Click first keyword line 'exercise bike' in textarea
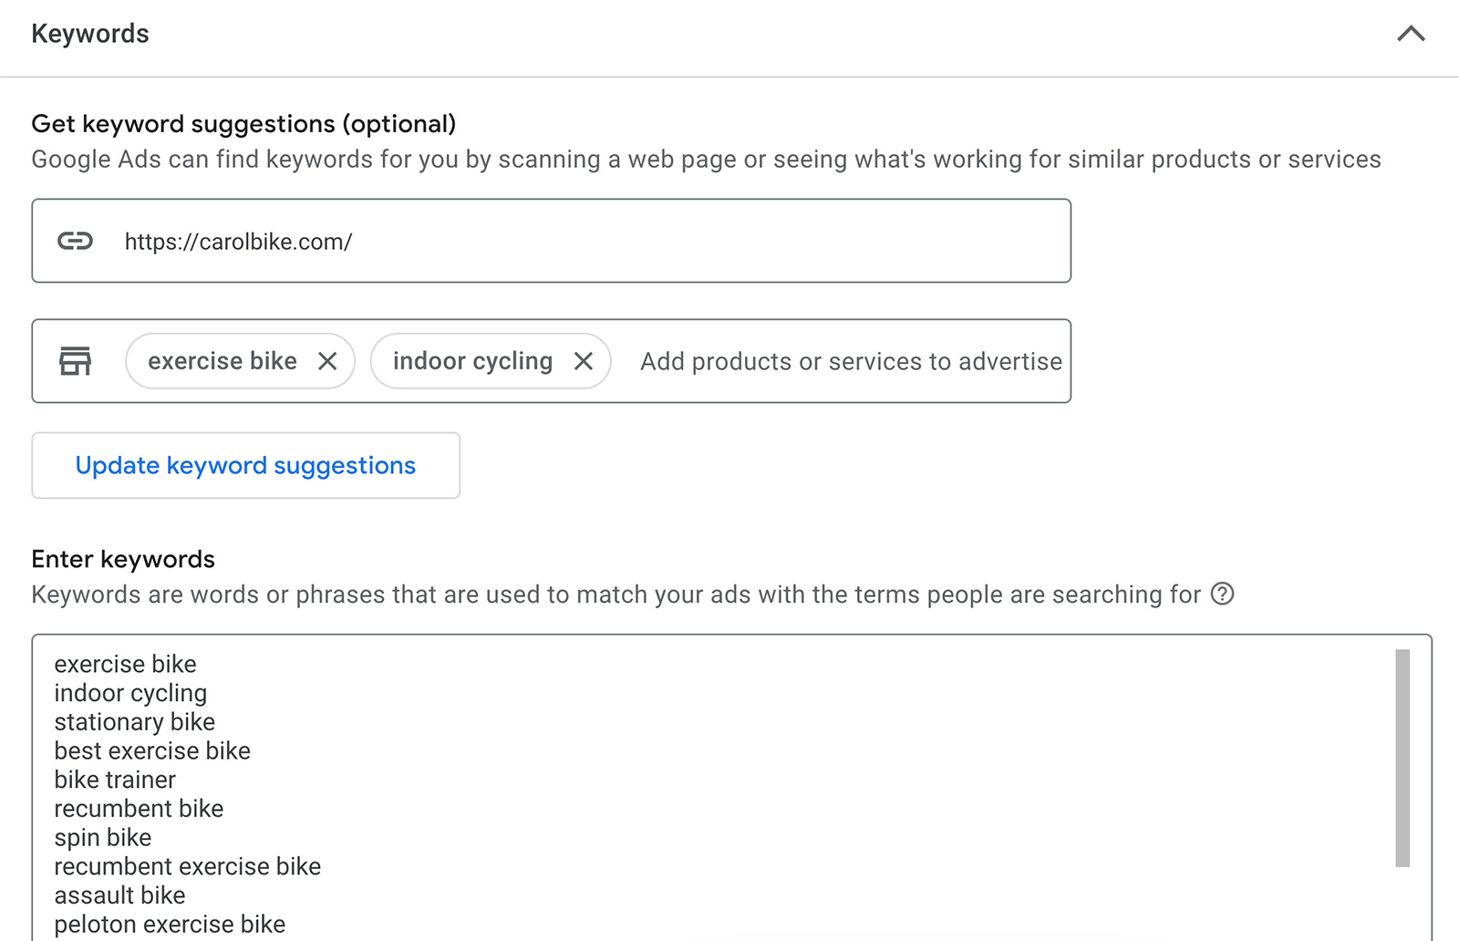This screenshot has width=1459, height=941. tap(125, 664)
